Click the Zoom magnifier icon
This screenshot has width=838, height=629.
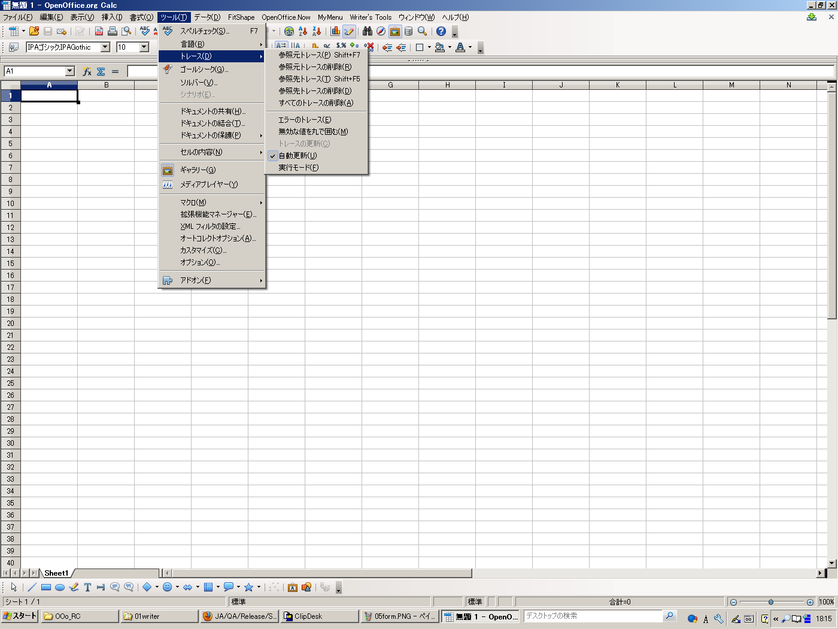[x=423, y=31]
